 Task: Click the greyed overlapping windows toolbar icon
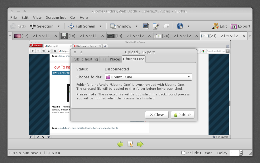[166, 26]
